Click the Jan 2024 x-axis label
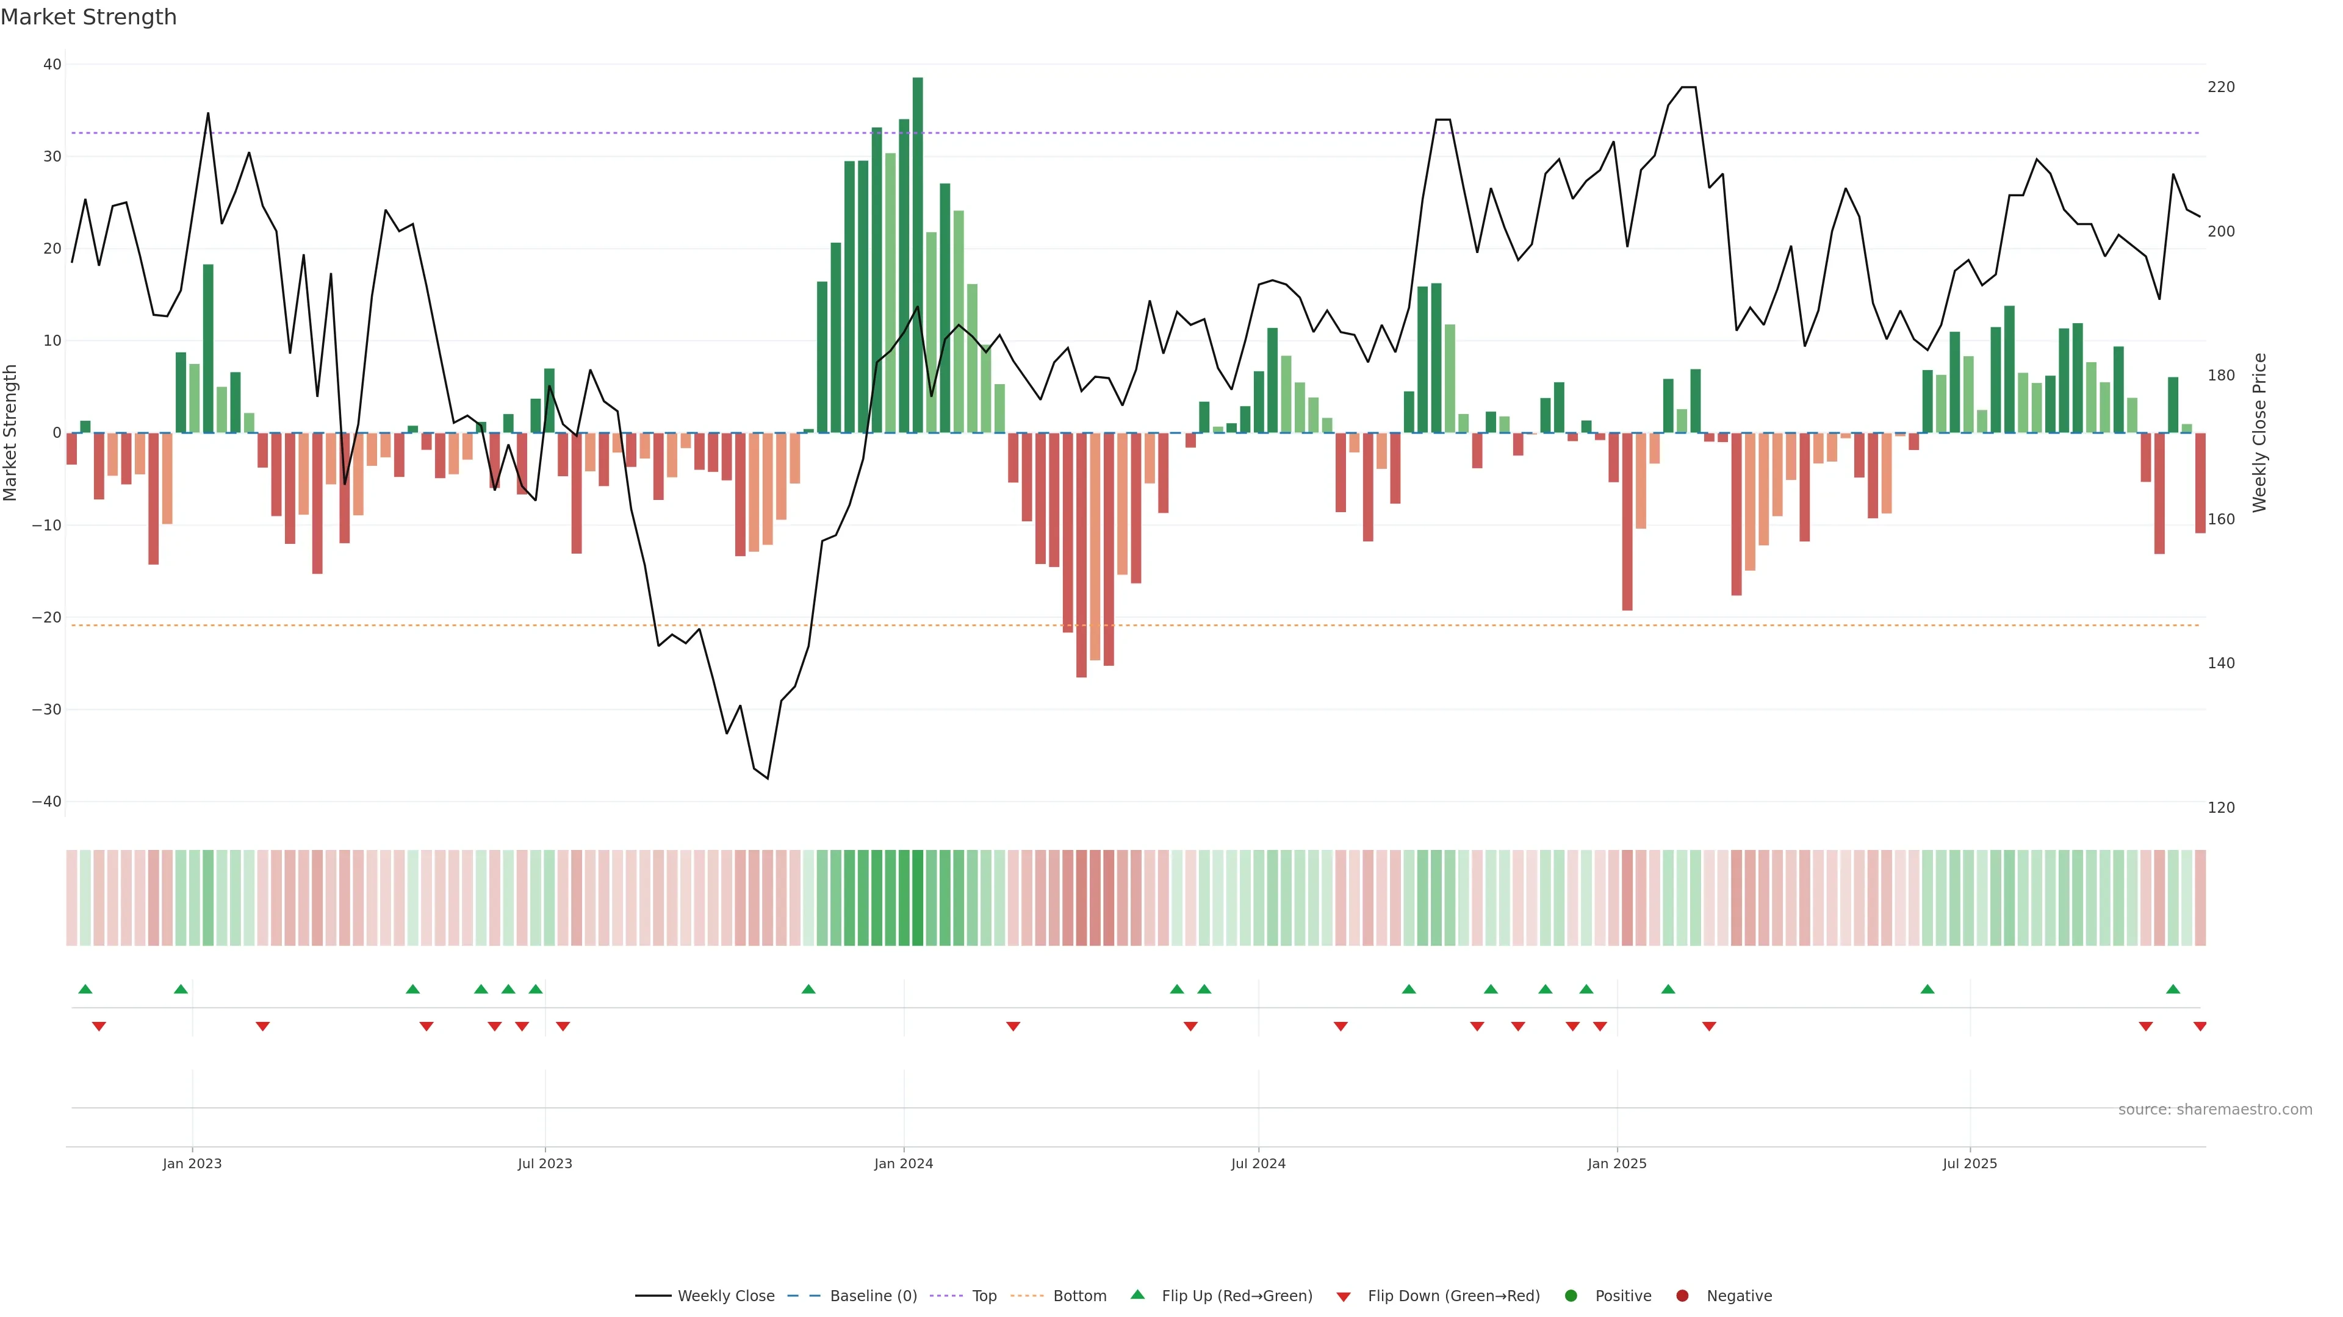2343x1317 pixels. point(903,1163)
